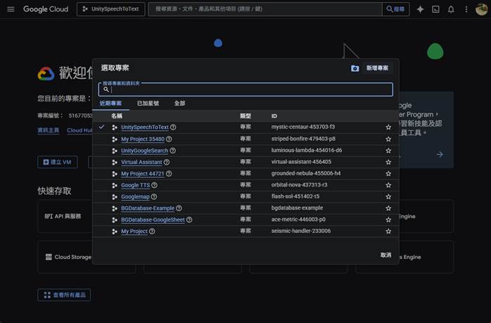Click the project and folder search field

coord(246,90)
